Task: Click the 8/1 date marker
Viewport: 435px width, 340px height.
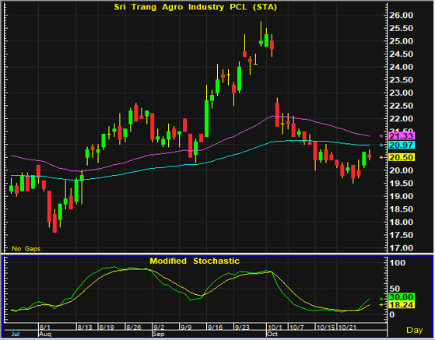Action: [45, 328]
